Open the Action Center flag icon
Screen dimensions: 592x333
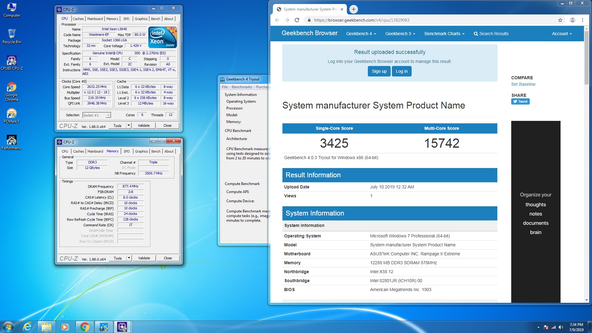click(x=546, y=327)
